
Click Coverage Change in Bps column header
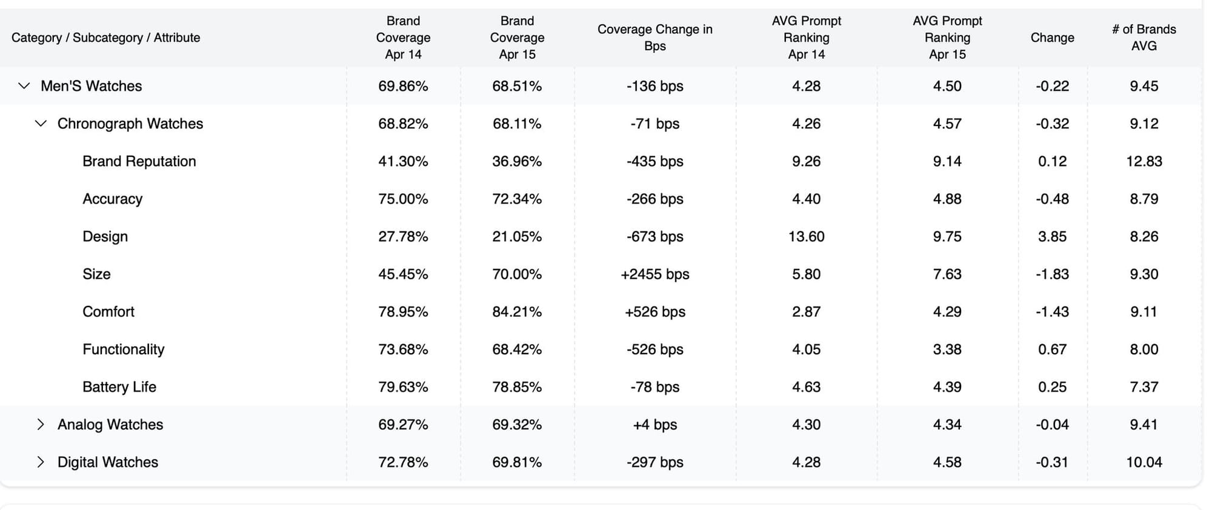[x=654, y=38]
